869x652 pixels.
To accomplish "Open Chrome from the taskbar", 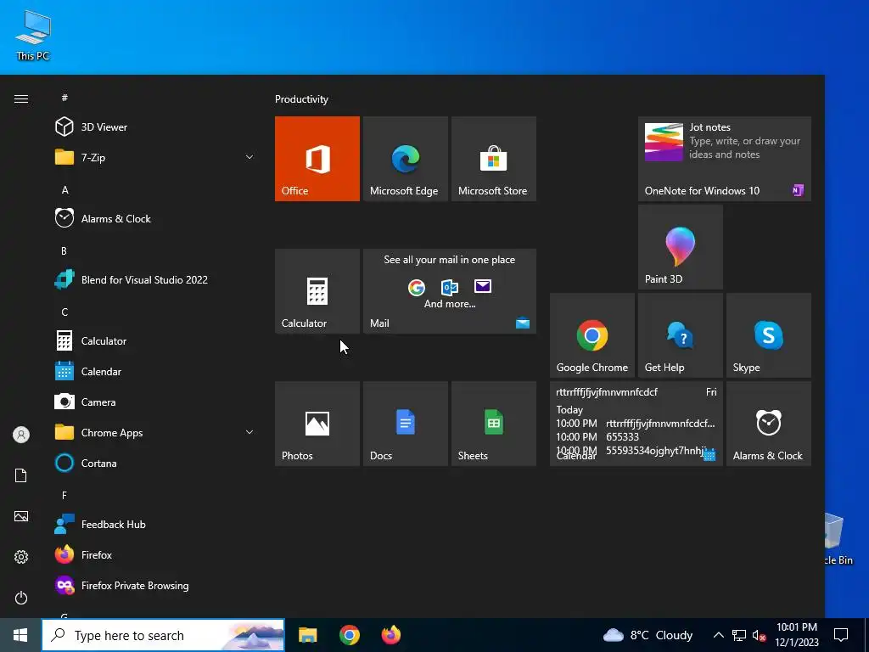I will coord(349,635).
